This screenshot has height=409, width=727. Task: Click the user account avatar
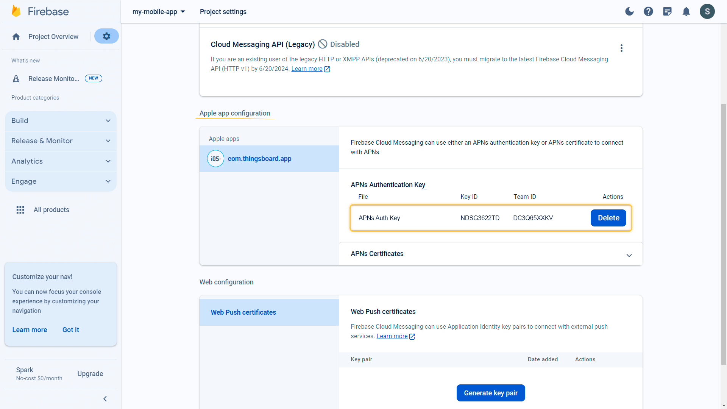point(707,11)
